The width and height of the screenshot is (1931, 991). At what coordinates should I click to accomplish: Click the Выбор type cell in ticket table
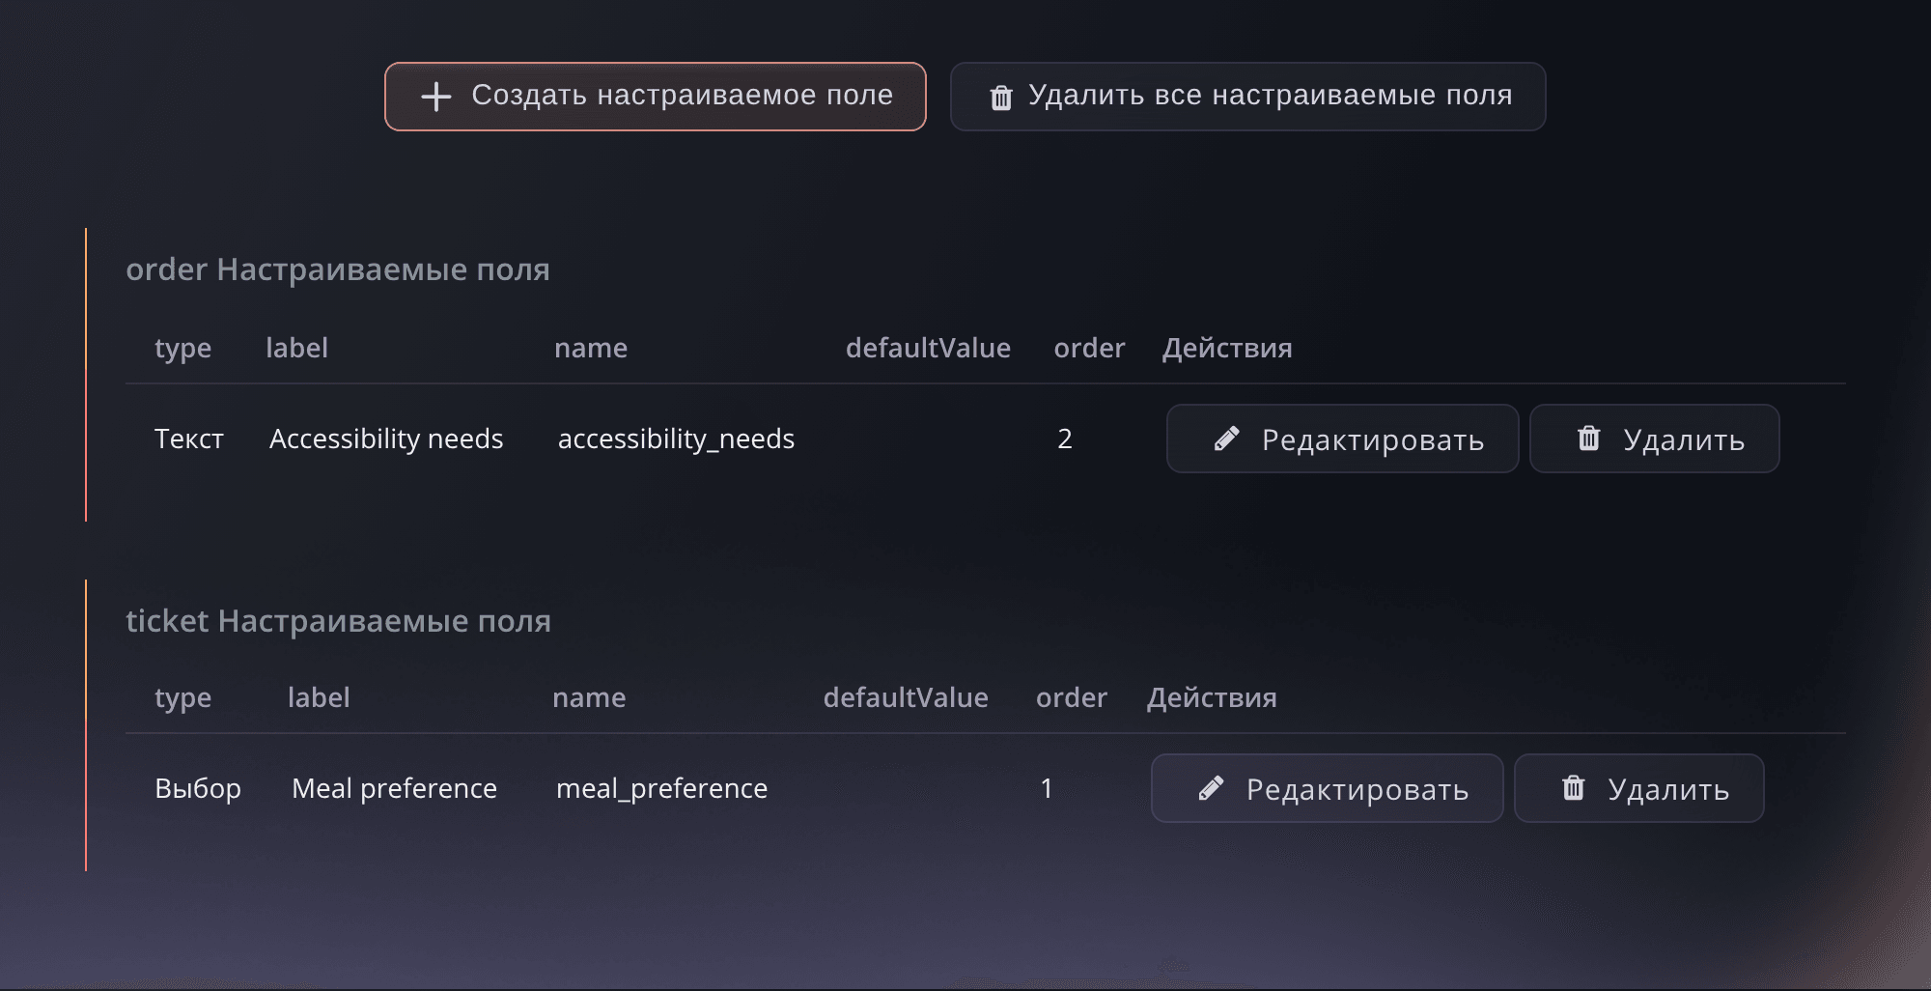click(198, 788)
